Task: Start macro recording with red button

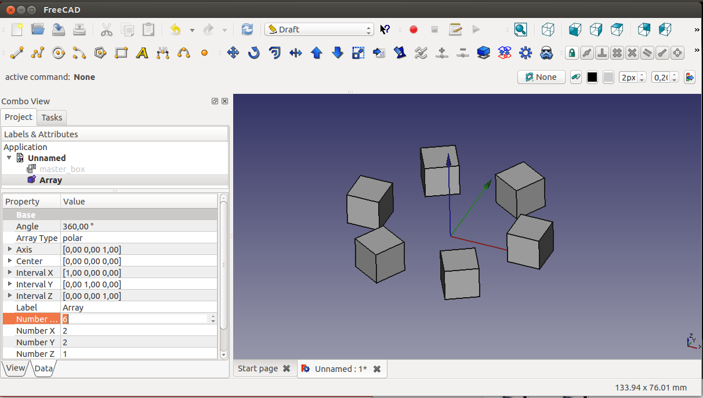Action: (x=414, y=30)
